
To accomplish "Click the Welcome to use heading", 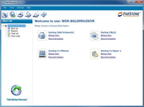I will pos(65,21).
